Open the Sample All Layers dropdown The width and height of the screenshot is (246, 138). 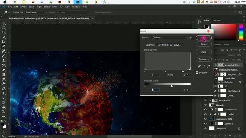tap(73, 13)
